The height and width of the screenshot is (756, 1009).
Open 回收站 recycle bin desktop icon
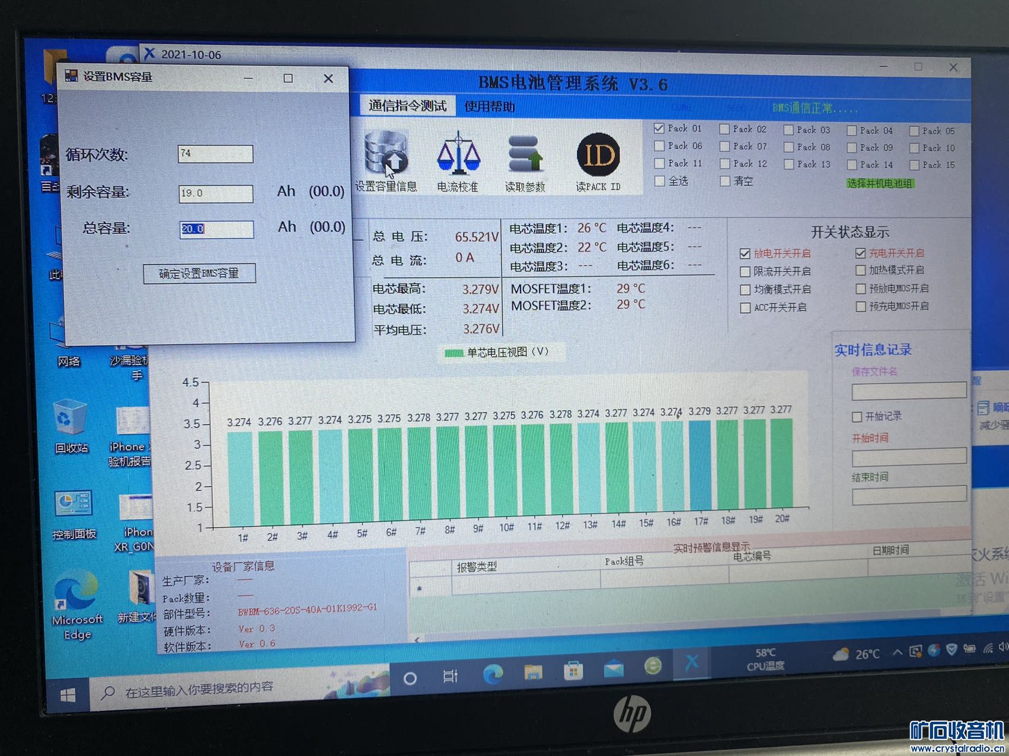pos(70,427)
